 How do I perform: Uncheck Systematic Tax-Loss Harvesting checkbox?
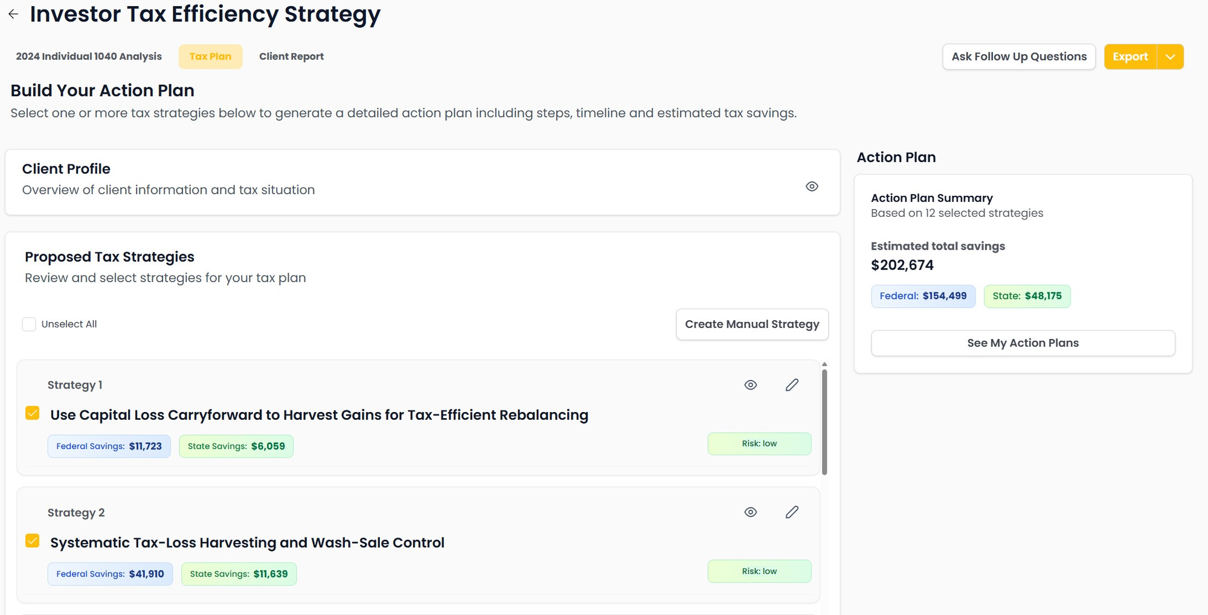[33, 541]
